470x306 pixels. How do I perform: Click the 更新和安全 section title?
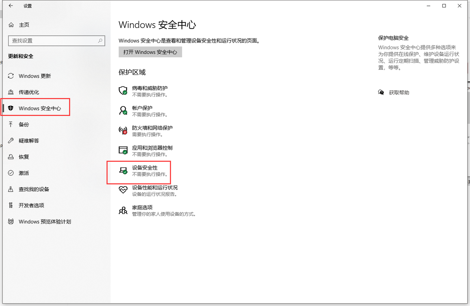(x=21, y=56)
